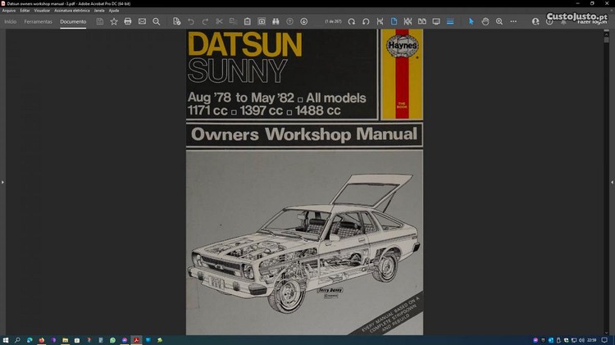Take a snapshot with the camera icon
This screenshot has height=345, width=615.
(x=262, y=21)
